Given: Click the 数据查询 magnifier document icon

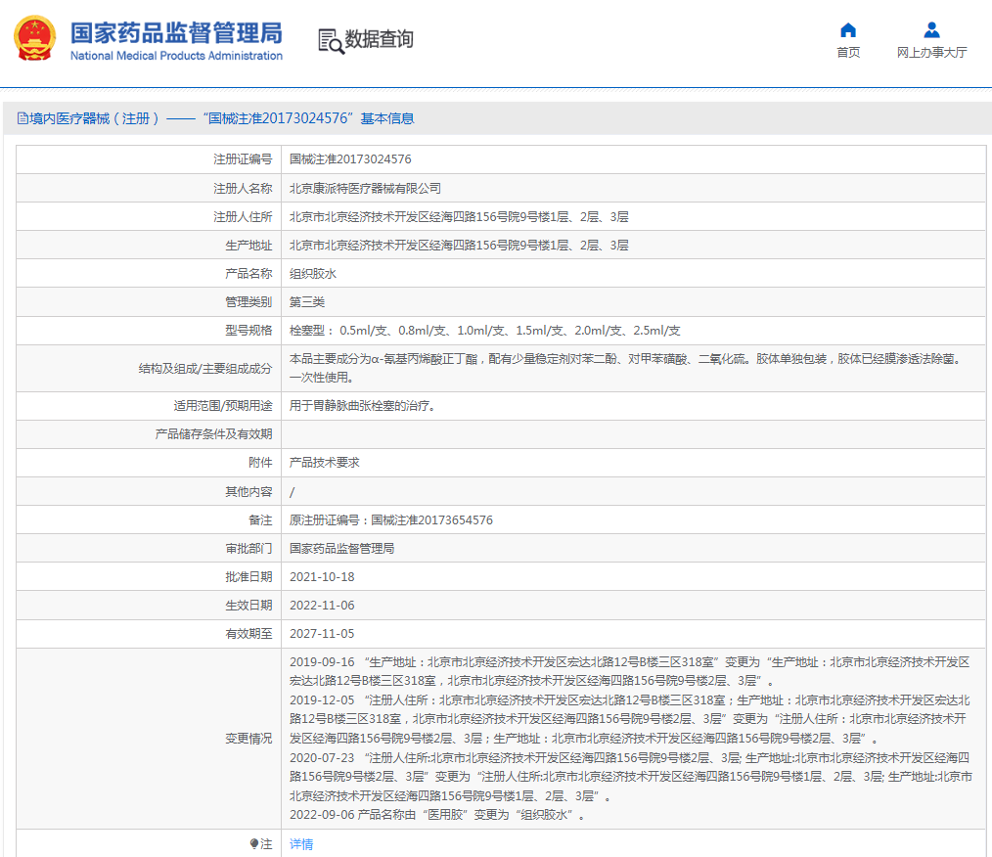Looking at the screenshot, I should point(331,40).
